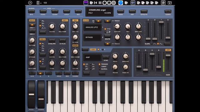Toggle filter 2 TRACK switch at bottom
The height and width of the screenshot is (112, 200).
[x=107, y=44]
